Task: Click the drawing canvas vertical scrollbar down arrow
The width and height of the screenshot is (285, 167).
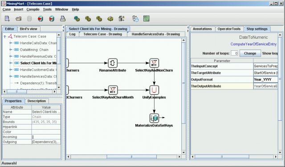Action: [183, 152]
